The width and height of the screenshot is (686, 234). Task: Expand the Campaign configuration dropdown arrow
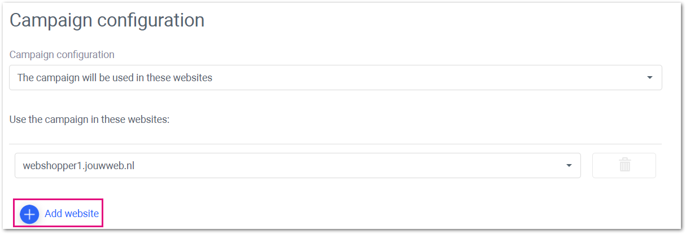(650, 77)
